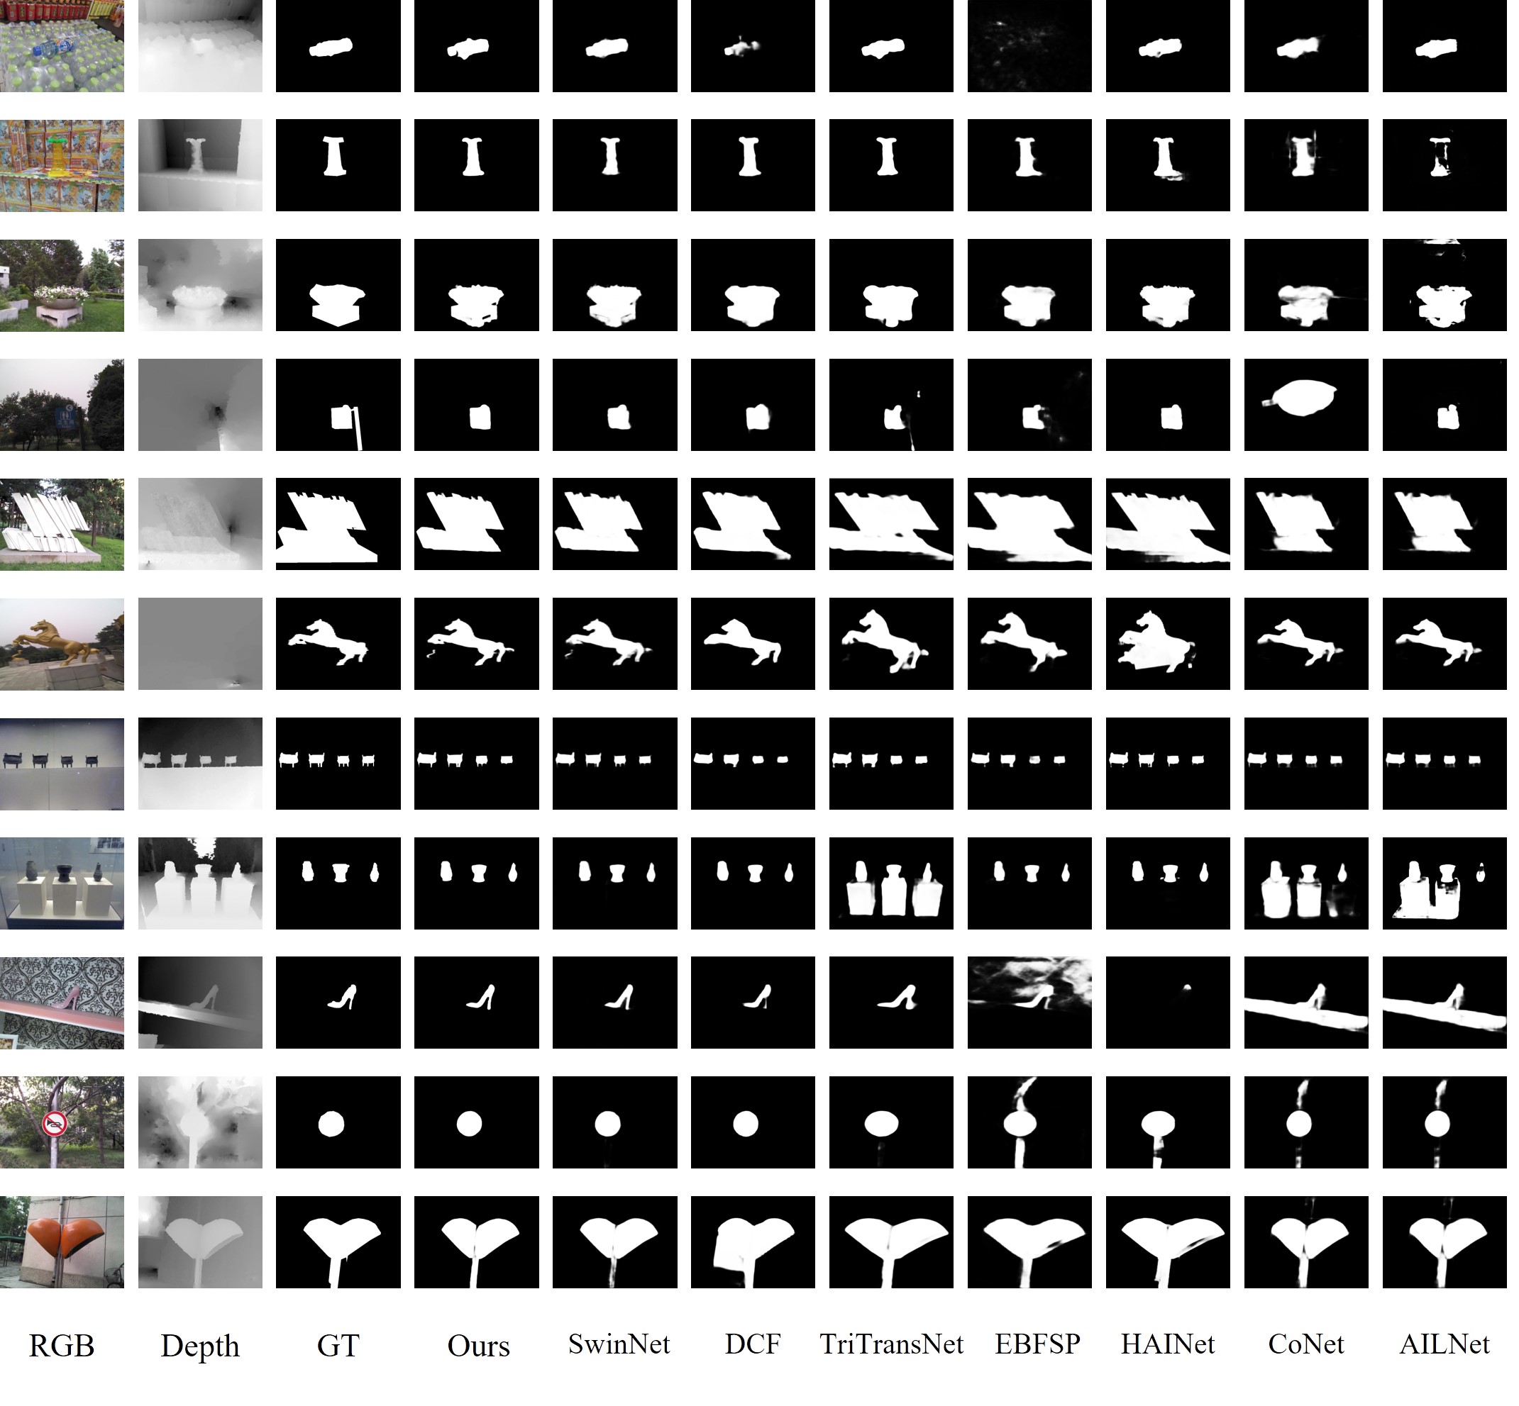Viewport: 1519px width, 1406px height.
Task: Select the flower planter RGB image
Action: coord(62,285)
